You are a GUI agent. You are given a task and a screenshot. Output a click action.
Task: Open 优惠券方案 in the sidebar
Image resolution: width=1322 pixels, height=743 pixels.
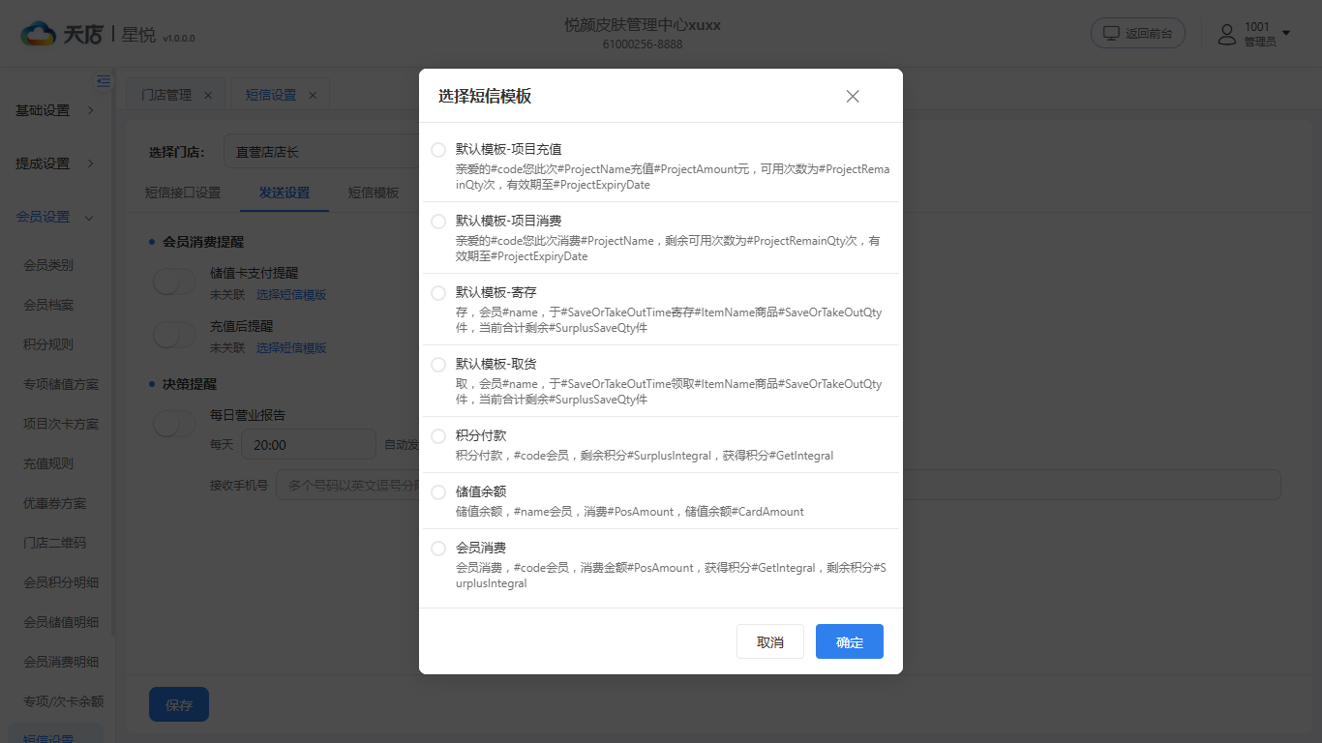[x=55, y=503]
